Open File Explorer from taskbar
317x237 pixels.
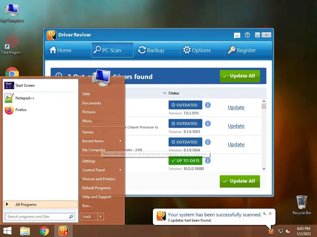click(x=25, y=231)
